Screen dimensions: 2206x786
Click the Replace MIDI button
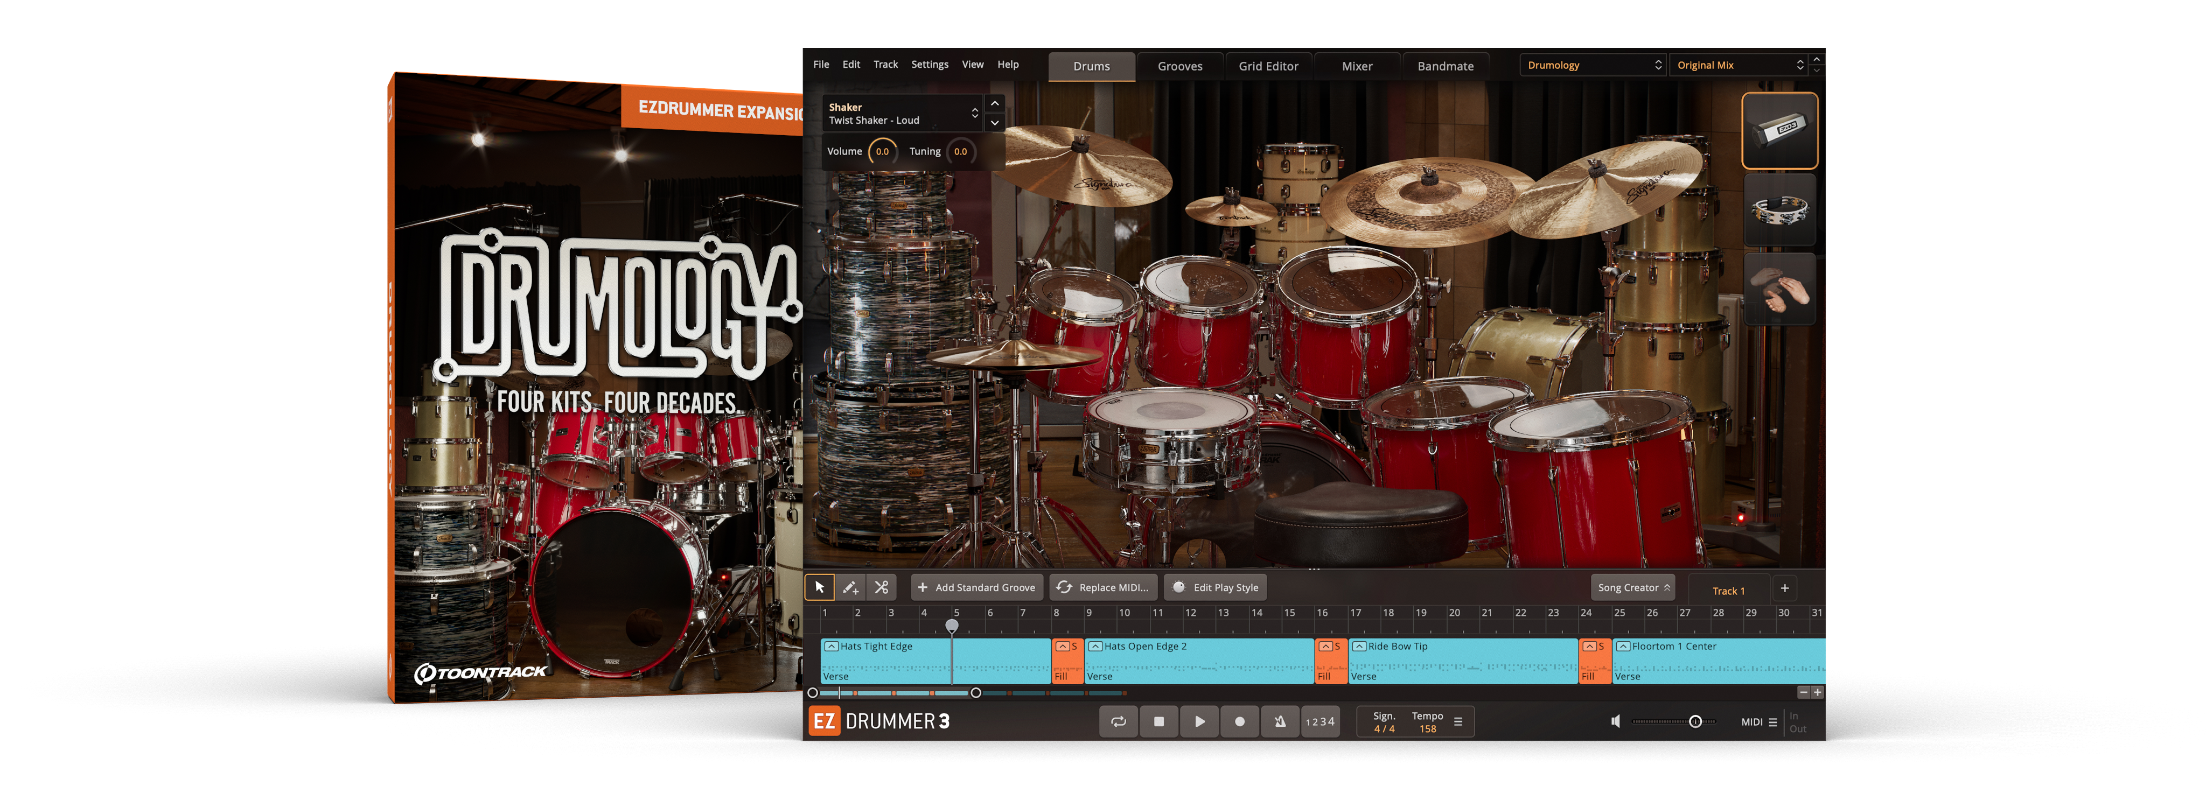[x=1103, y=587]
